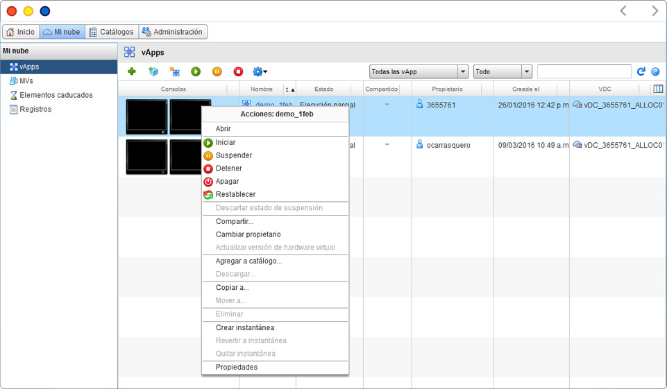This screenshot has height=389, width=667.
Task: Select 'Propiedades' in the context menu
Action: pos(236,367)
